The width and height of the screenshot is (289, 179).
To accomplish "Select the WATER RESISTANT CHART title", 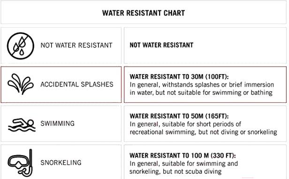I will coord(144,13).
